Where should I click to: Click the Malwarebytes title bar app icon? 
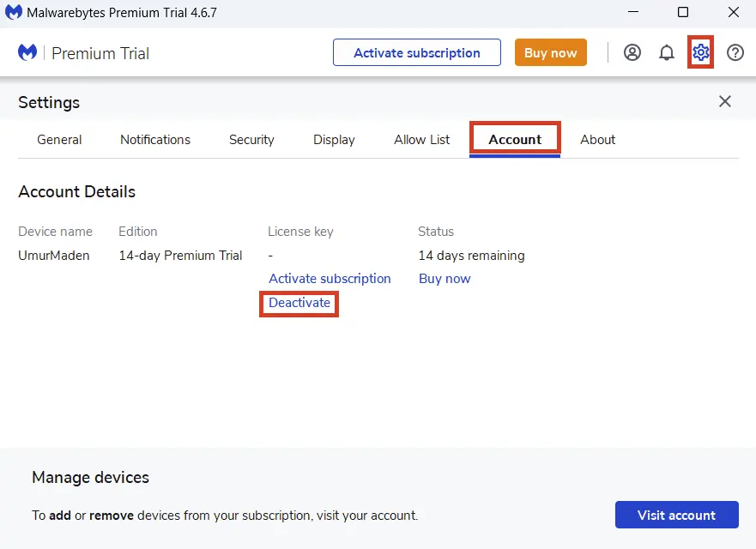14,12
